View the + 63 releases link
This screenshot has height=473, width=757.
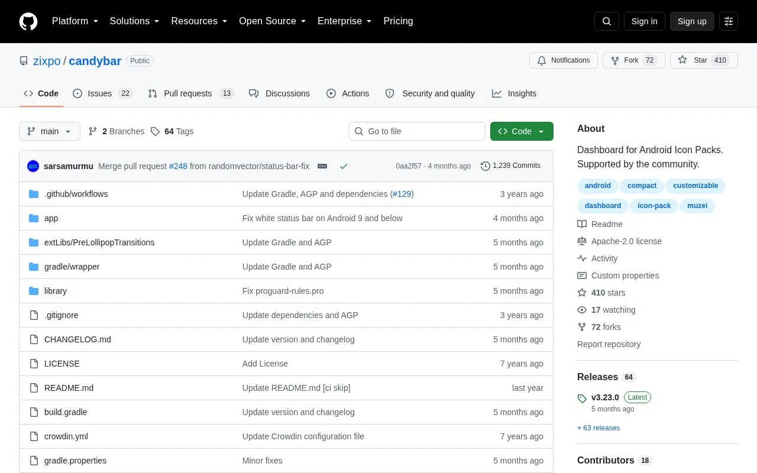coord(599,428)
